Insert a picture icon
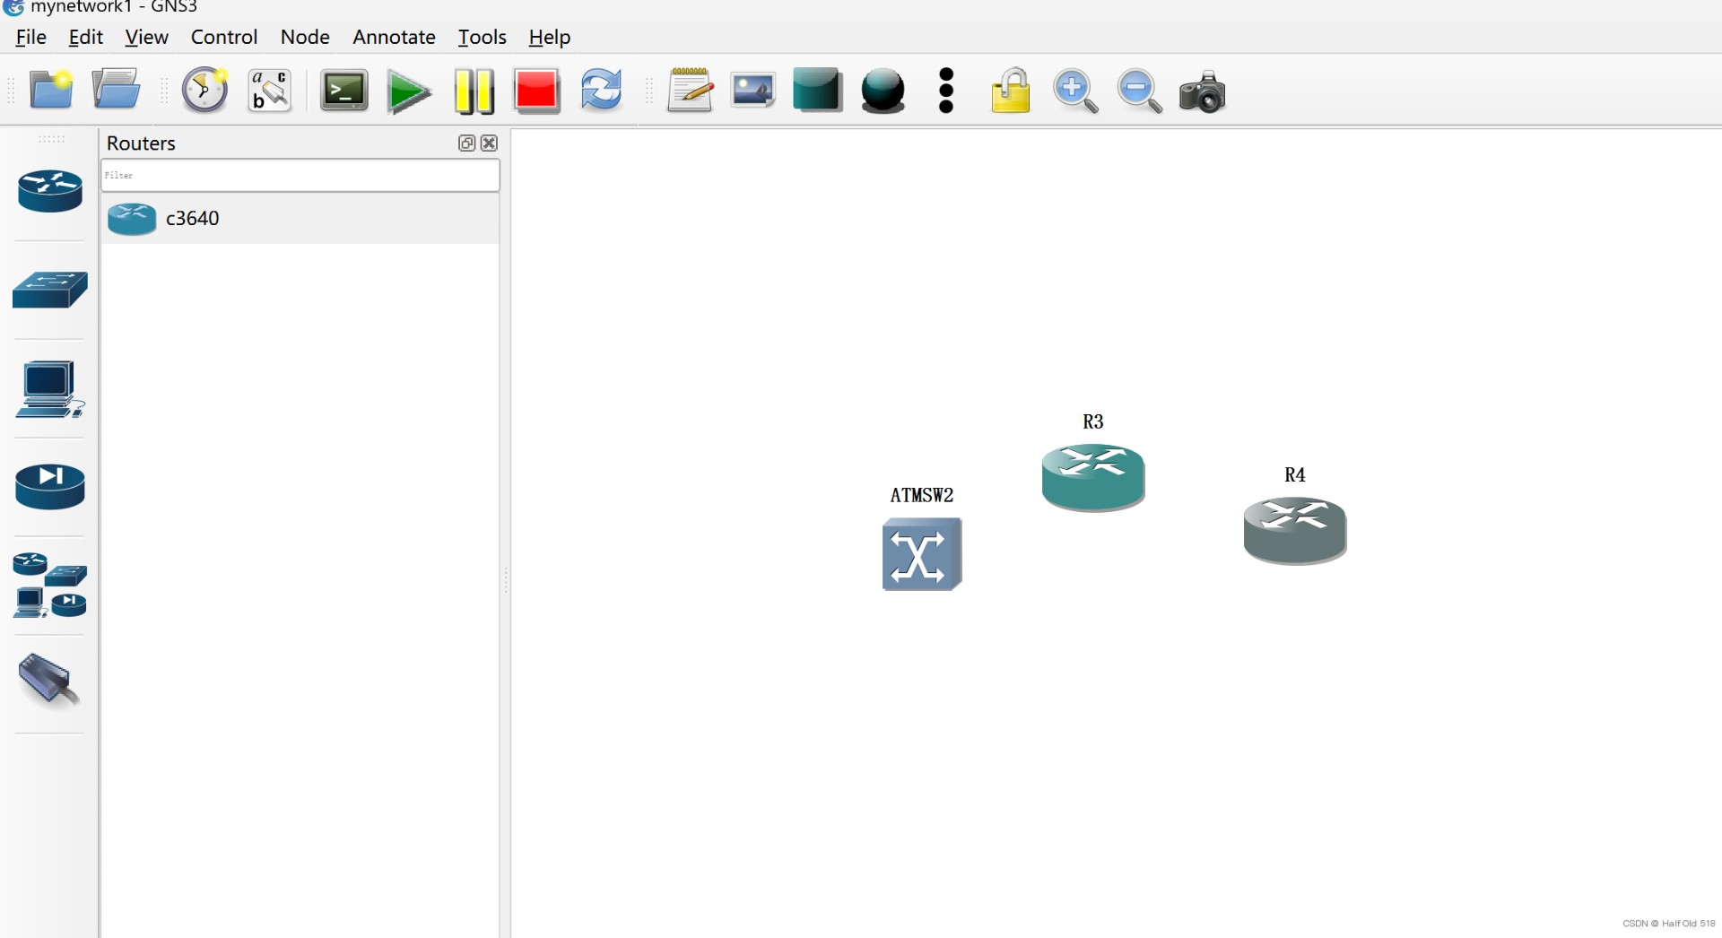 [x=753, y=91]
